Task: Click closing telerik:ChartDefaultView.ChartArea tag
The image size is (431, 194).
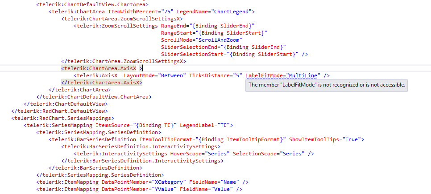Action: pos(94,97)
